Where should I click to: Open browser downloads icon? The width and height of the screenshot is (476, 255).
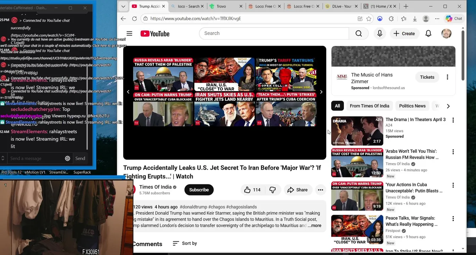pyautogui.click(x=415, y=18)
